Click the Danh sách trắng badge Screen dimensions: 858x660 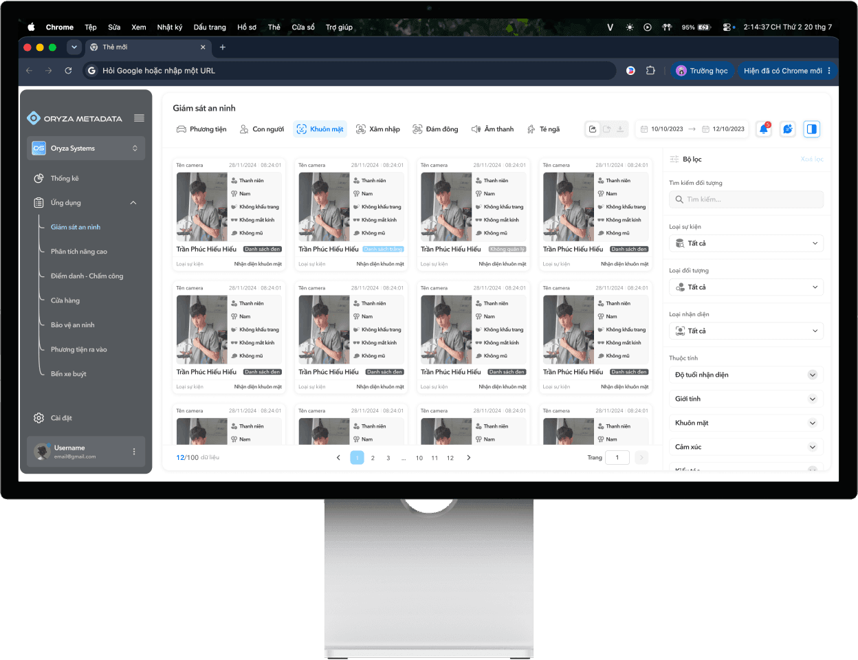coord(384,250)
